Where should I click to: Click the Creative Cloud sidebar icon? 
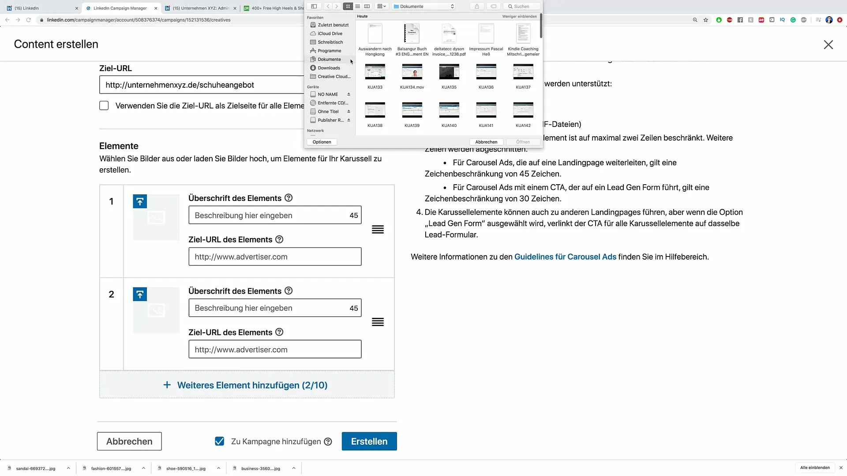pyautogui.click(x=313, y=76)
